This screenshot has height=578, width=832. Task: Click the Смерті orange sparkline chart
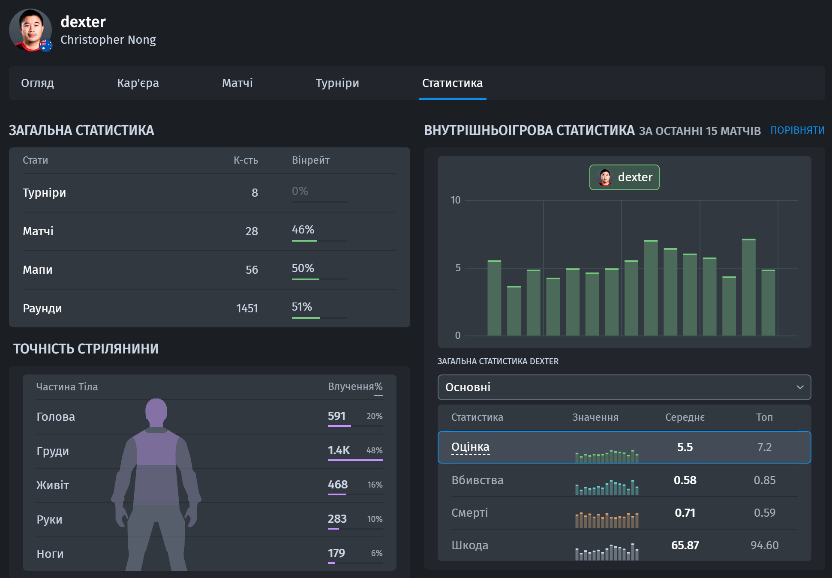pos(607,520)
